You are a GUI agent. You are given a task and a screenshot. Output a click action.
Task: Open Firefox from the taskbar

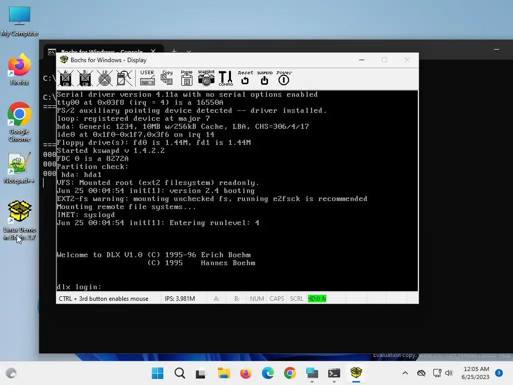point(245,373)
